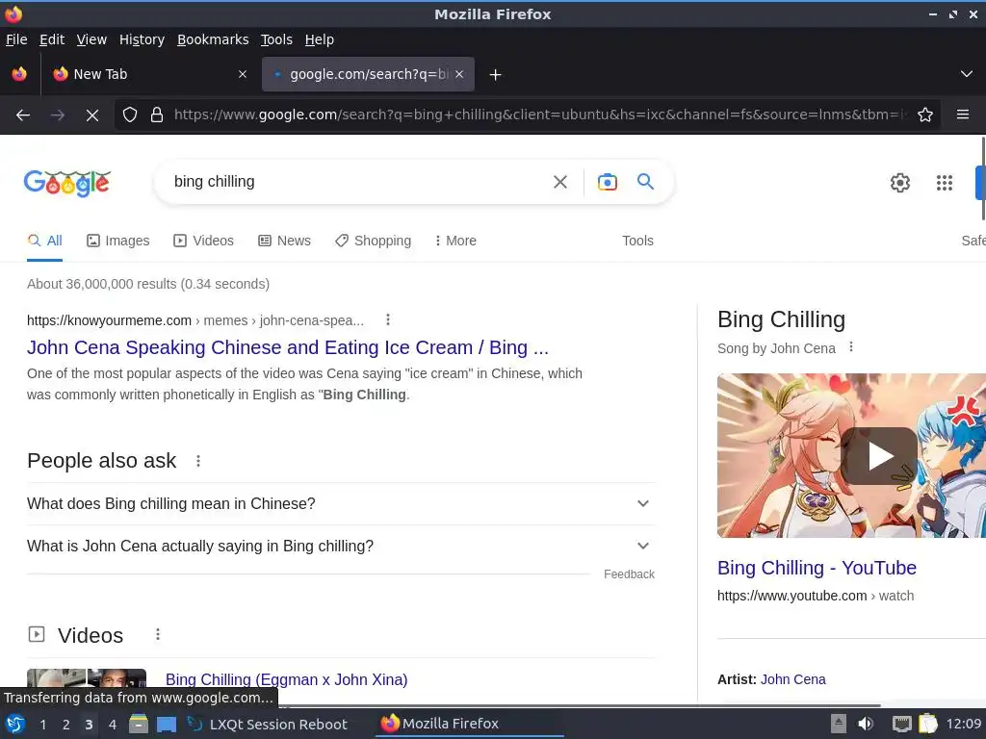Search by image camera icon

[608, 182]
